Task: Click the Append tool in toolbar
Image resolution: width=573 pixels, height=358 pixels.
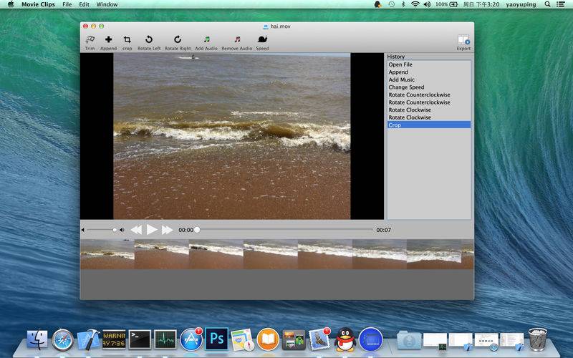Action: pos(108,42)
